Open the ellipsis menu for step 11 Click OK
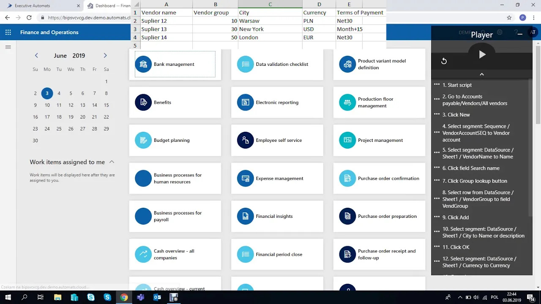The height and width of the screenshot is (304, 541). point(437,247)
